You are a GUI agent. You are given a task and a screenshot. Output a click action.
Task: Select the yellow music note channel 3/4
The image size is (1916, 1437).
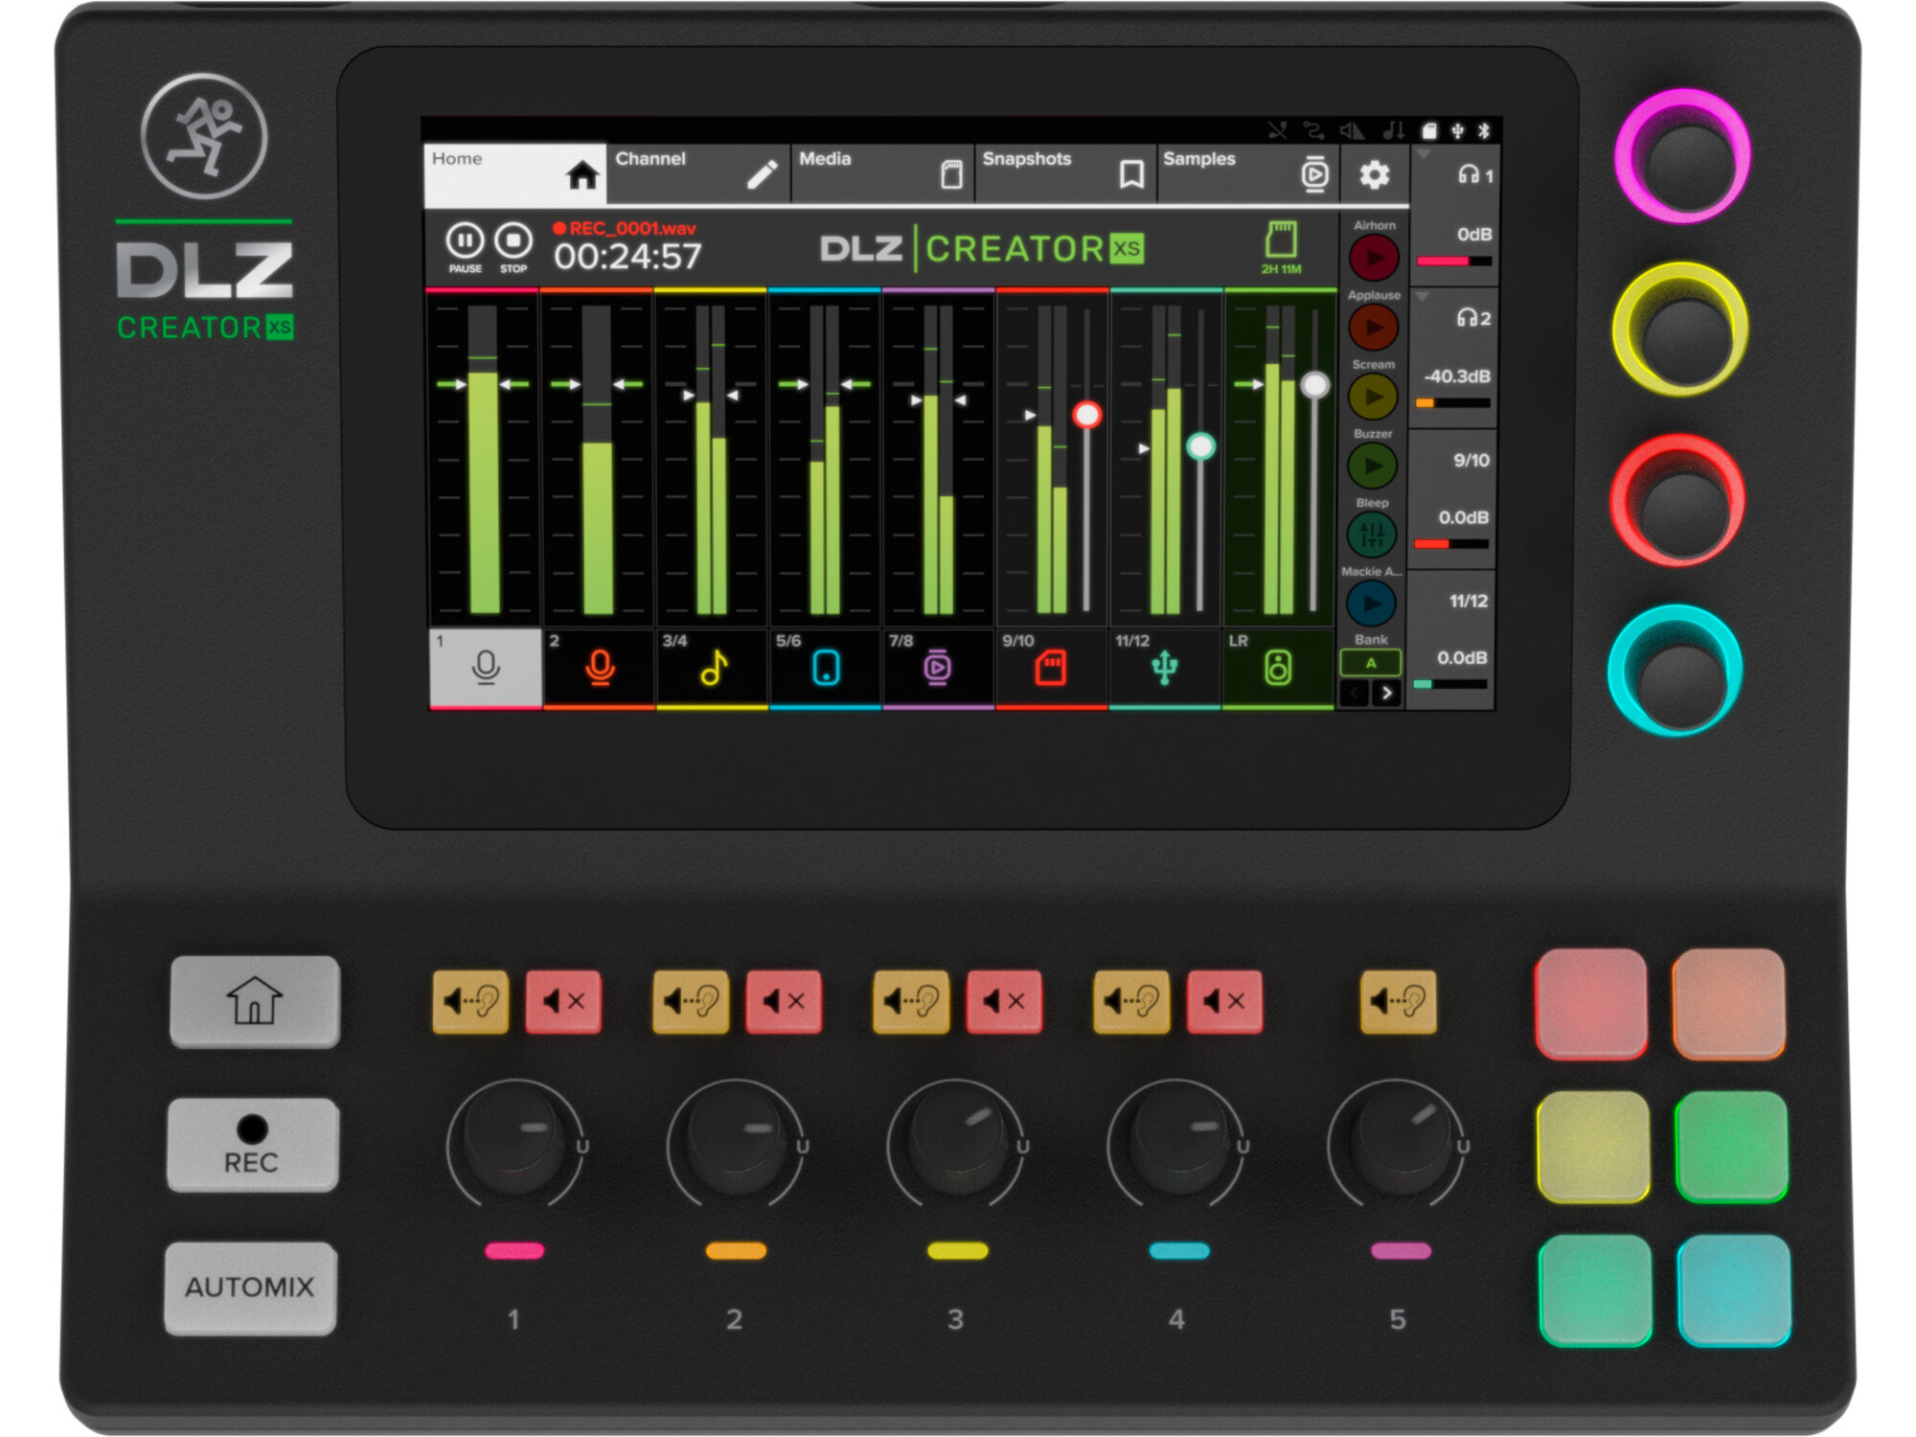tap(714, 668)
